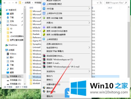Click 添加到压缩文件(A)... WinRAR icon
Viewport: 131px width, 99px height.
44,56
